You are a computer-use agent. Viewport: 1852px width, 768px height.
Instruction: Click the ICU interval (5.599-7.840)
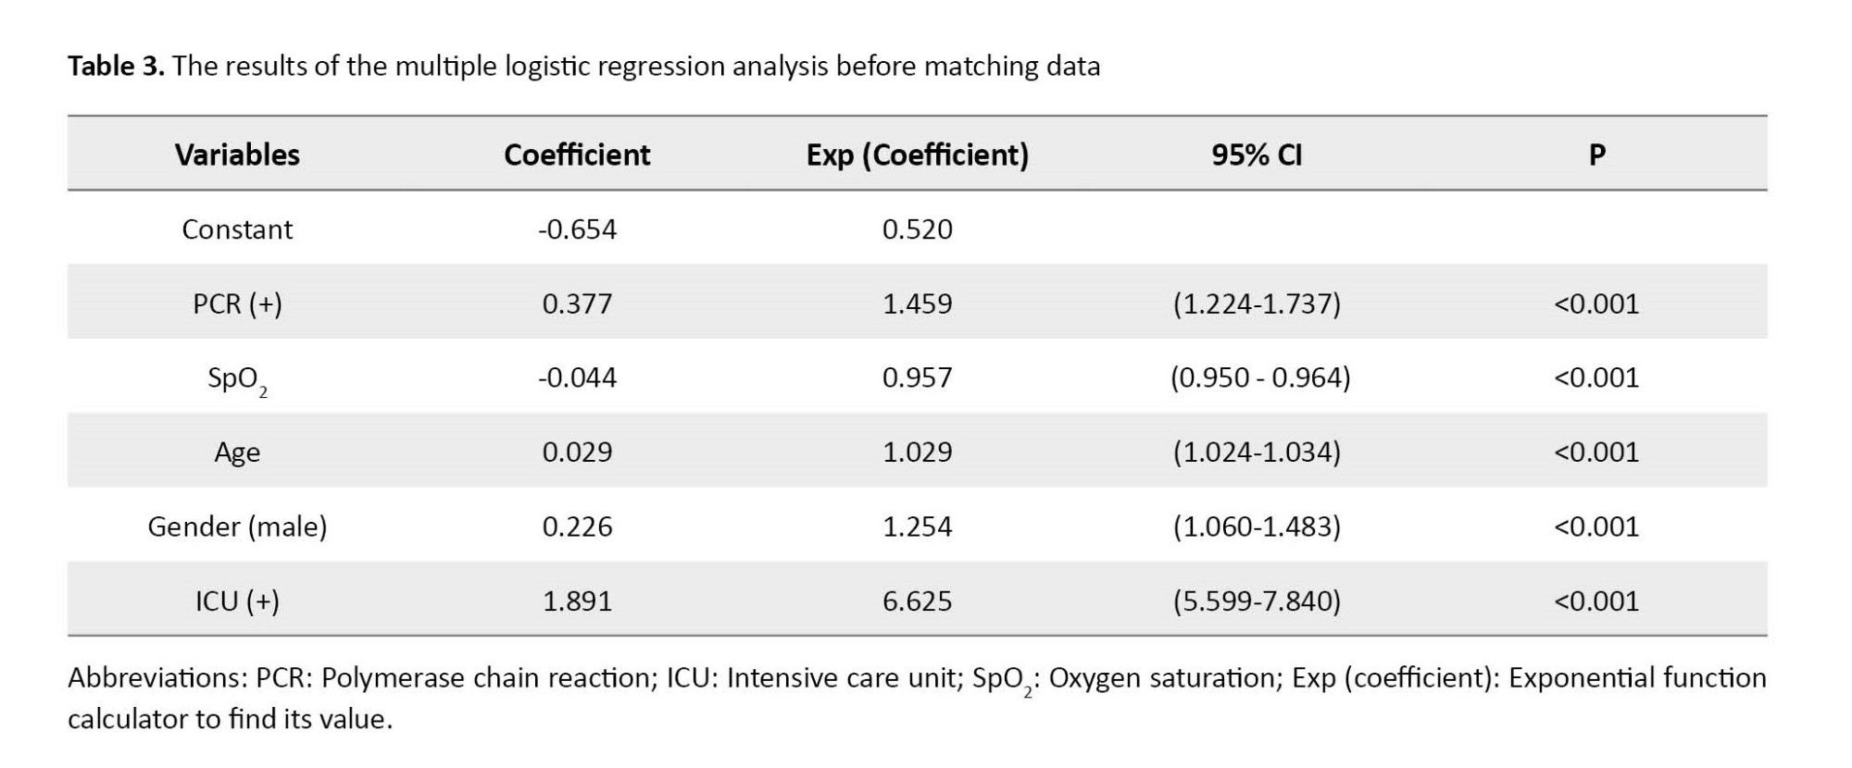click(1257, 601)
